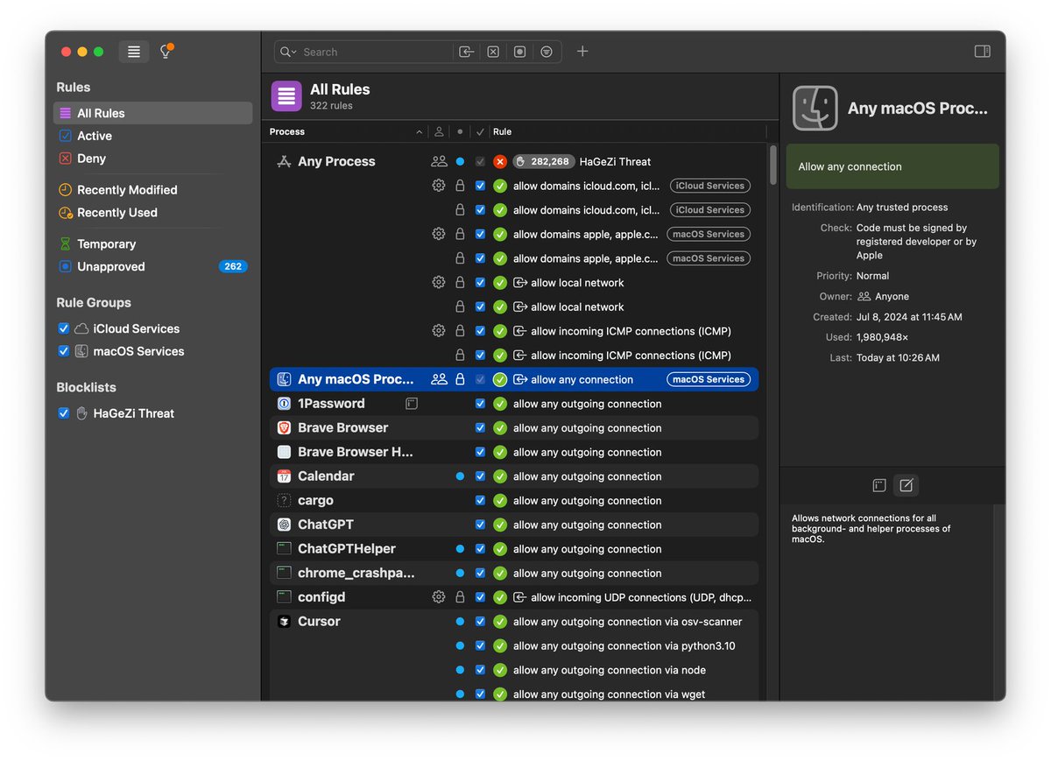Disable the ChatGPT rule checkbox
Image resolution: width=1051 pixels, height=761 pixels.
[x=480, y=525]
